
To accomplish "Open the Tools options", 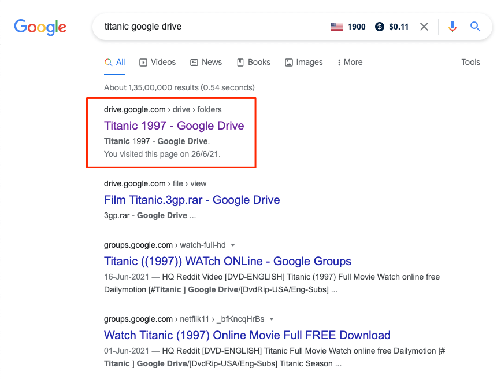I will click(470, 63).
